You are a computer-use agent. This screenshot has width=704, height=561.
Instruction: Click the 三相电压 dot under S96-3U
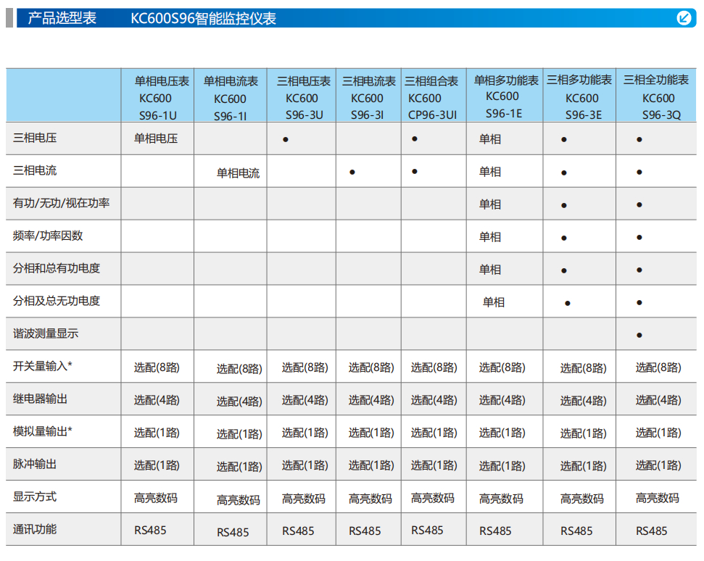pos(286,140)
